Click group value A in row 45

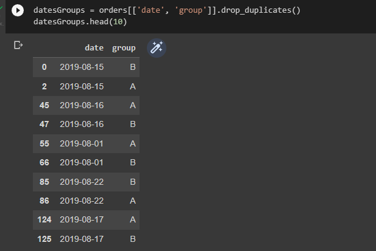click(x=133, y=105)
